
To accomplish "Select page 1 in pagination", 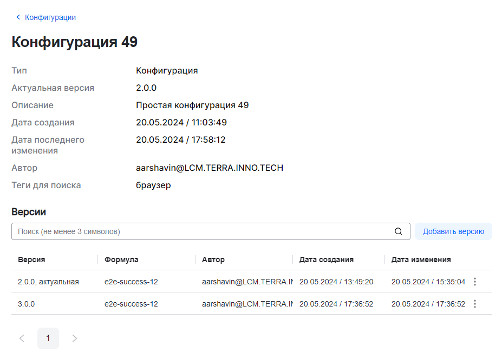I will point(48,338).
